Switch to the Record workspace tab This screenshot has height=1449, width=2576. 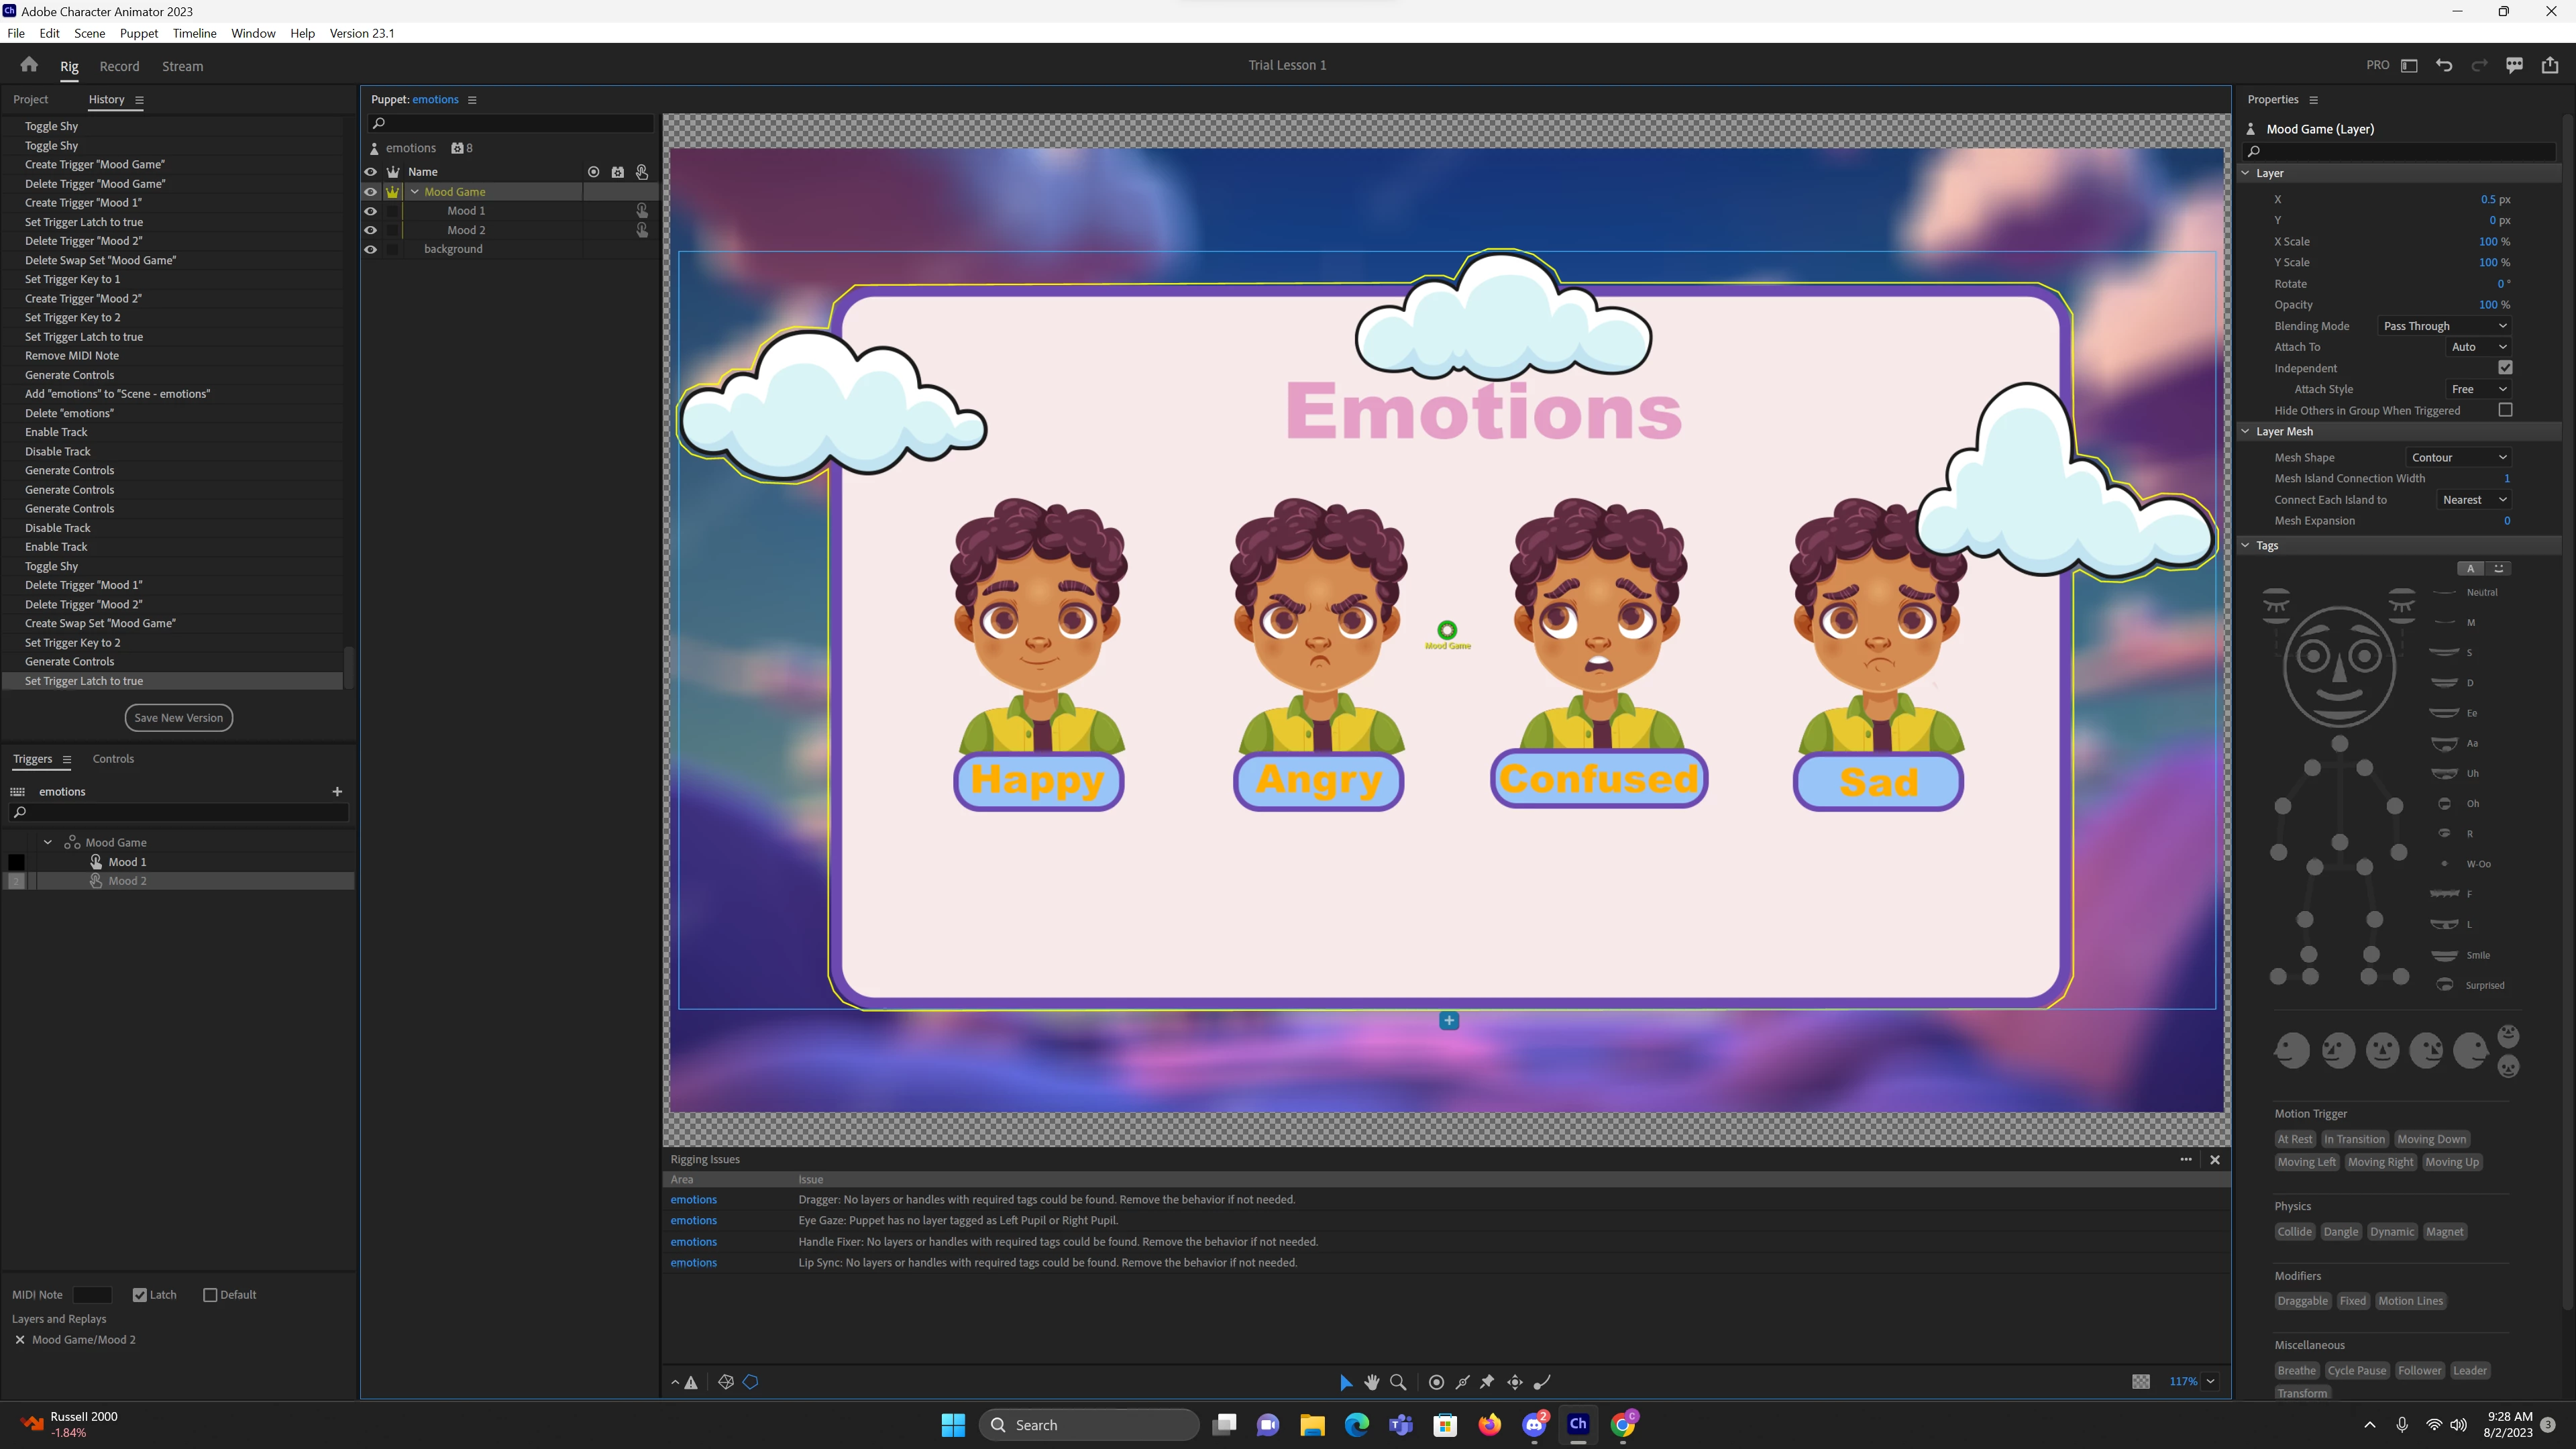click(119, 66)
